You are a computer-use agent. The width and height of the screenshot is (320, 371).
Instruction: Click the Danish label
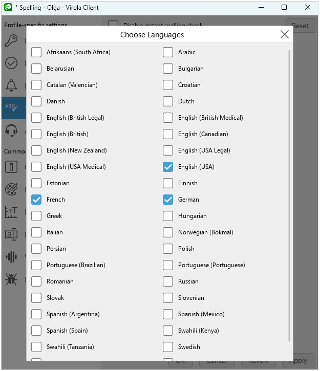(x=56, y=101)
